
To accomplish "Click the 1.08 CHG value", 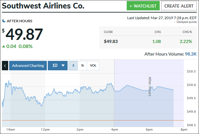I will coord(157,41).
